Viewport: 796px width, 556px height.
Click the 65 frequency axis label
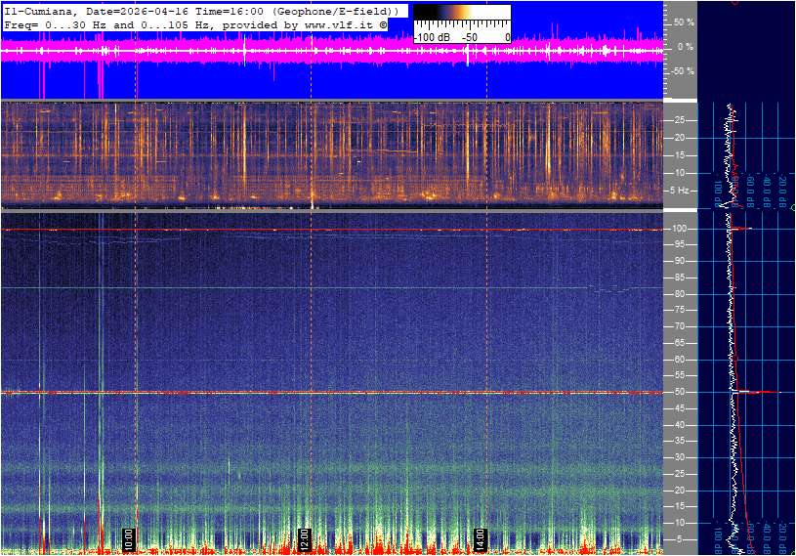[x=679, y=343]
